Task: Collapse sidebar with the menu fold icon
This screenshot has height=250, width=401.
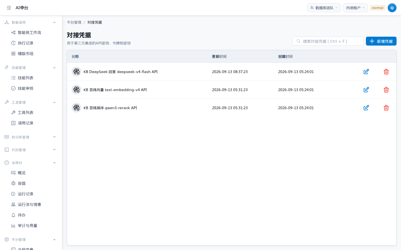Action: (9, 8)
